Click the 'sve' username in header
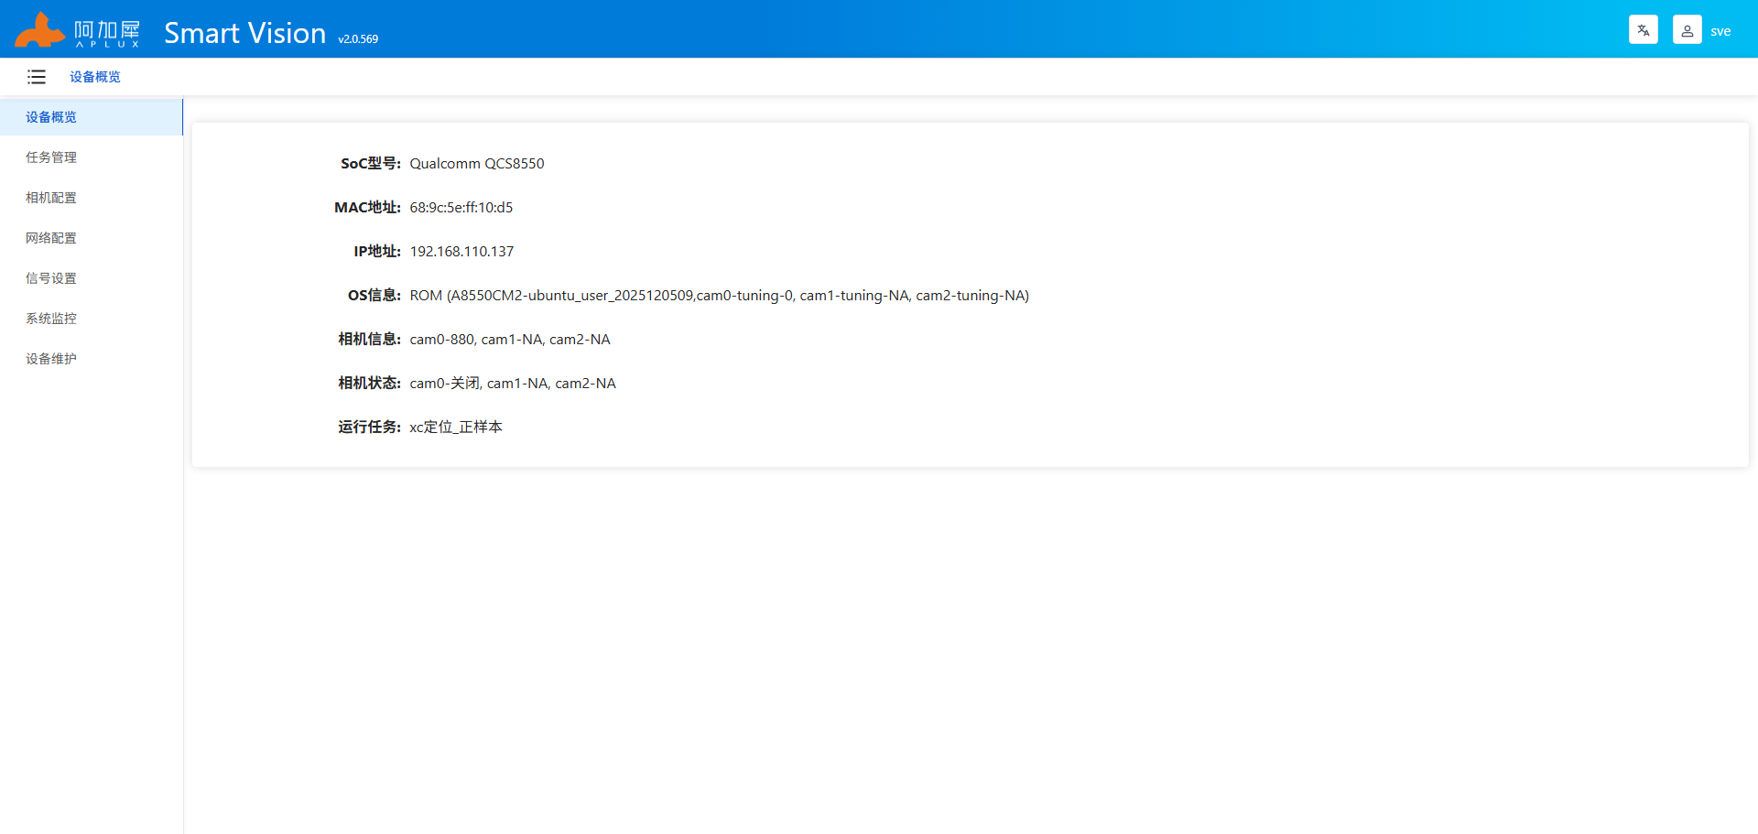 click(1720, 31)
